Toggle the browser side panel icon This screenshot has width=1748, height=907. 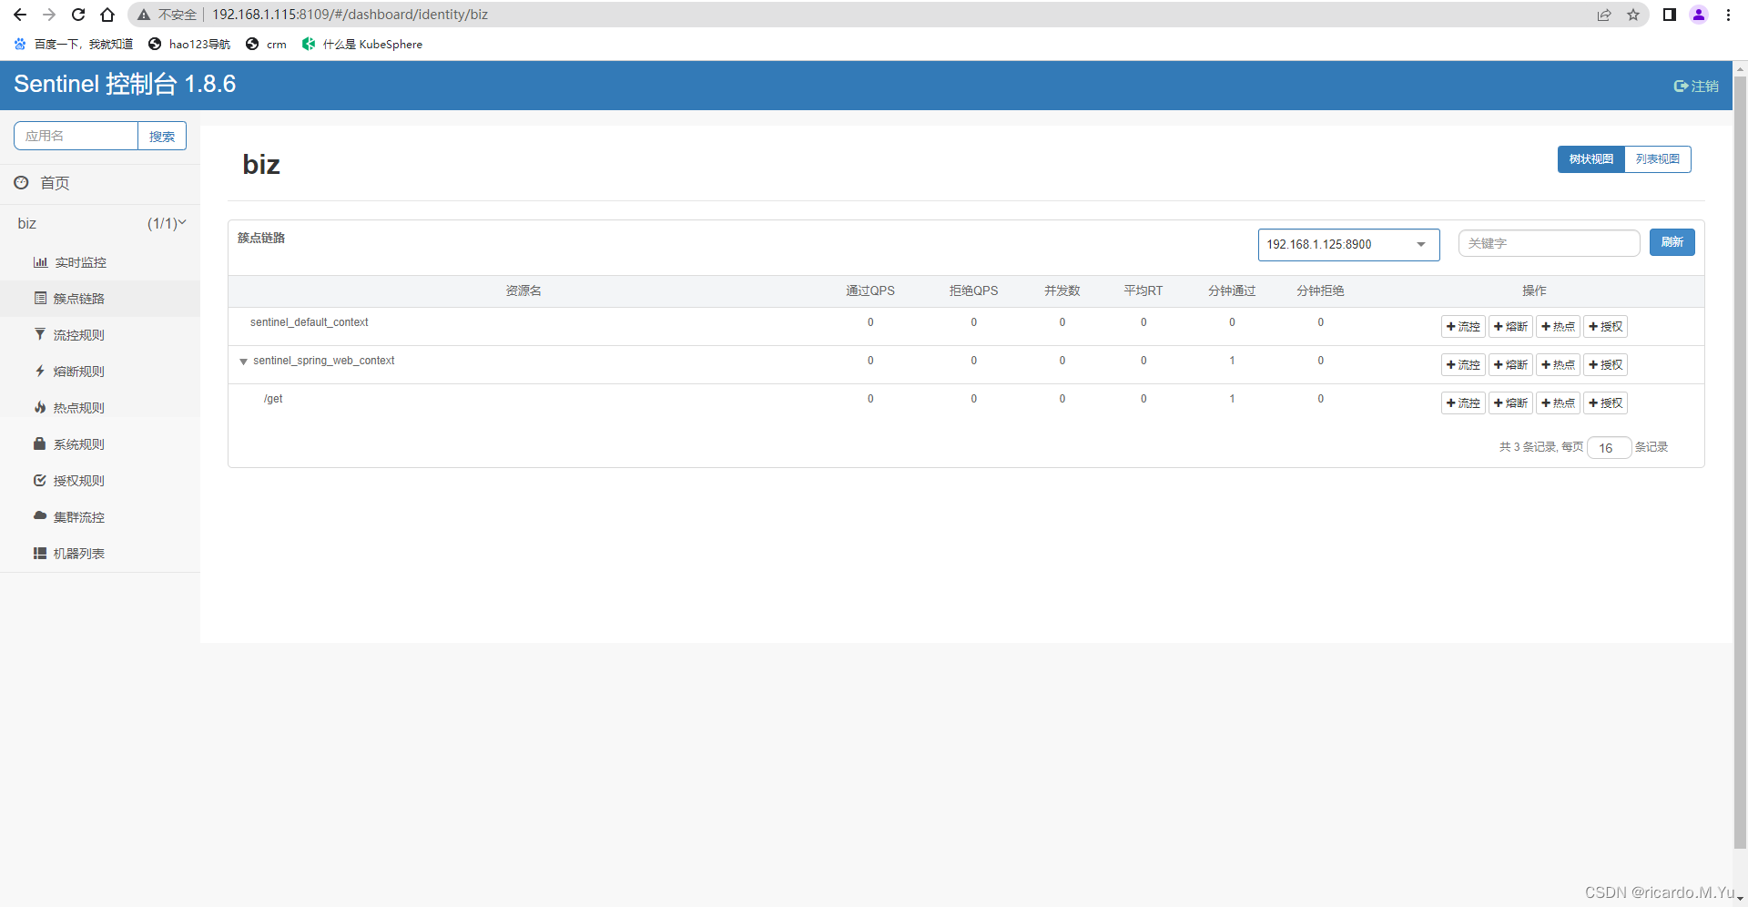pos(1670,15)
